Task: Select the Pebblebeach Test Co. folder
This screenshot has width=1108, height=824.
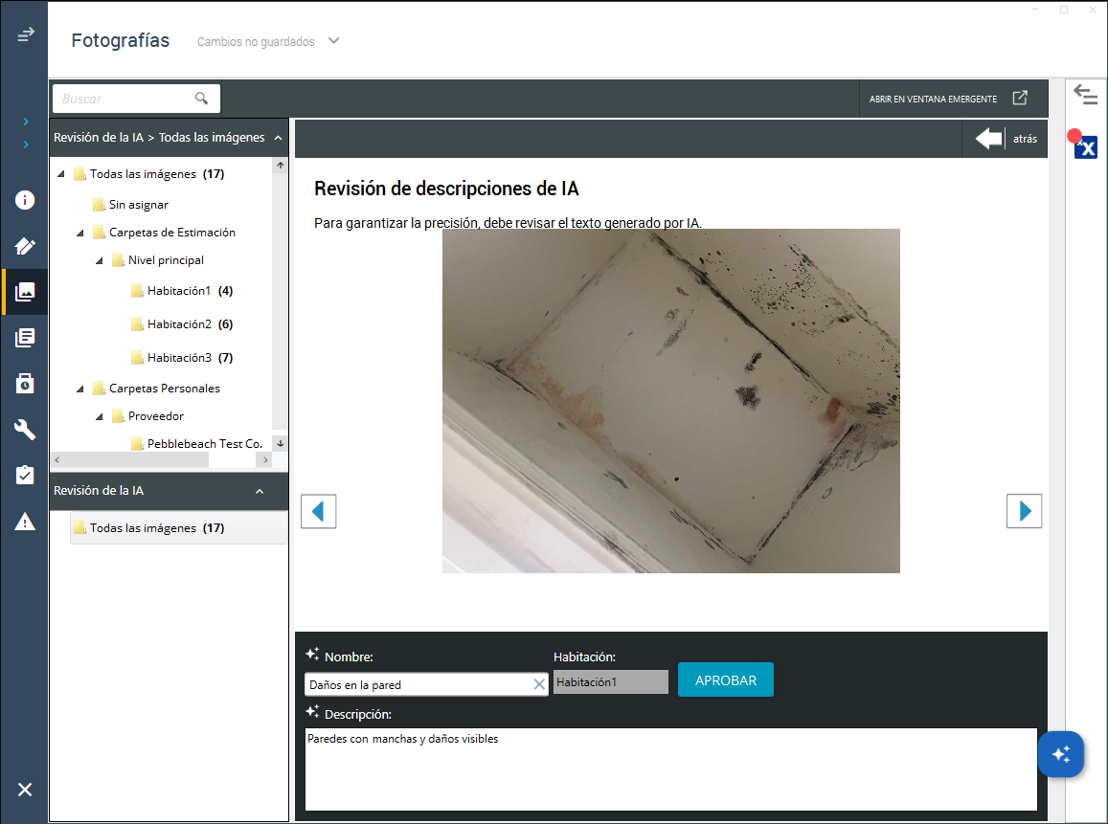Action: (x=197, y=443)
